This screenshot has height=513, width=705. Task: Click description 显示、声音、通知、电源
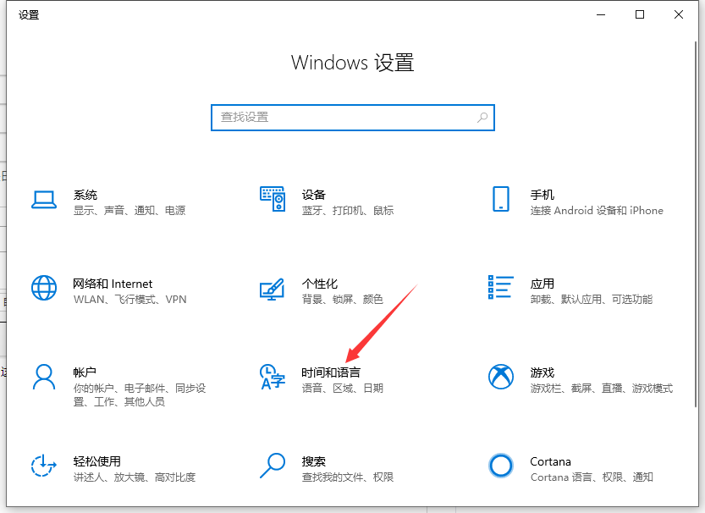point(129,211)
